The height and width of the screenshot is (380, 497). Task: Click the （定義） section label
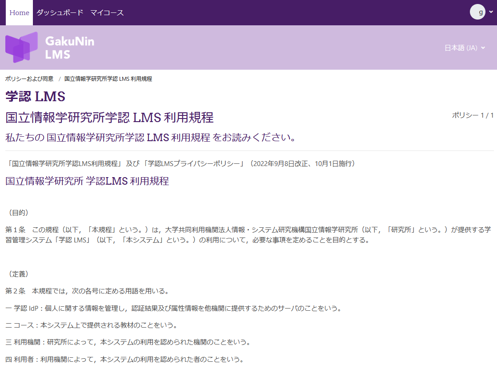pos(18,274)
